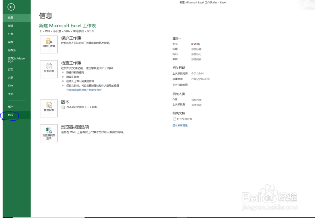Click the 尚未保存 value
This screenshot has width=315, height=218.
point(196,105)
